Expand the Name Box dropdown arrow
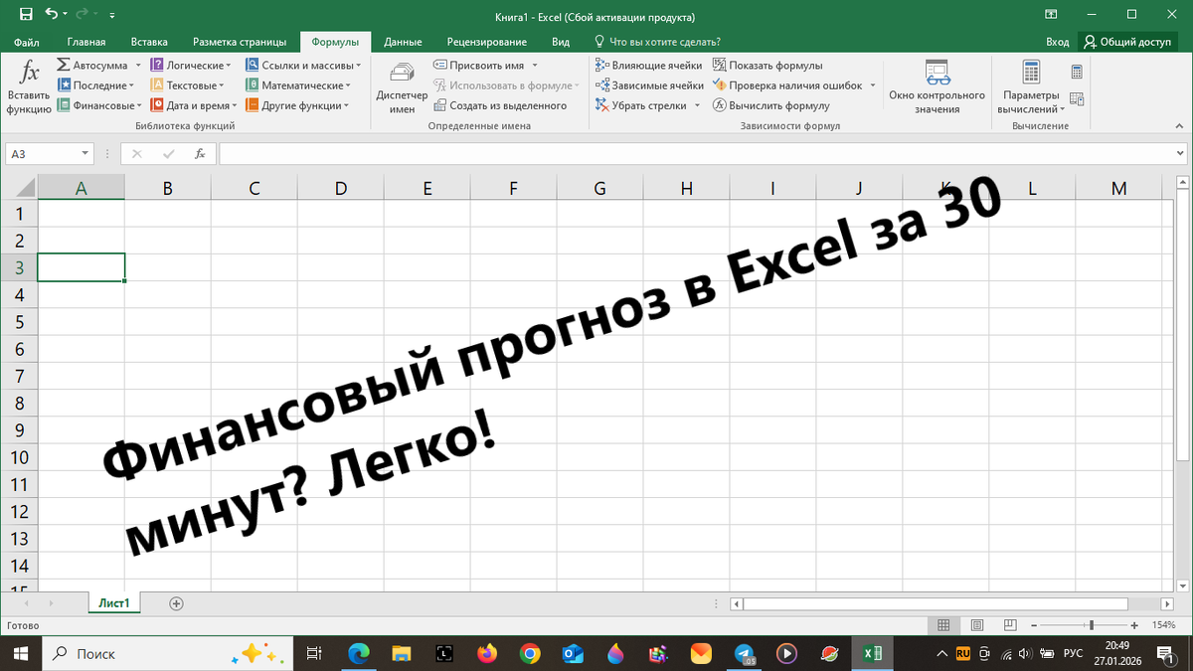The height and width of the screenshot is (671, 1193). [x=85, y=154]
